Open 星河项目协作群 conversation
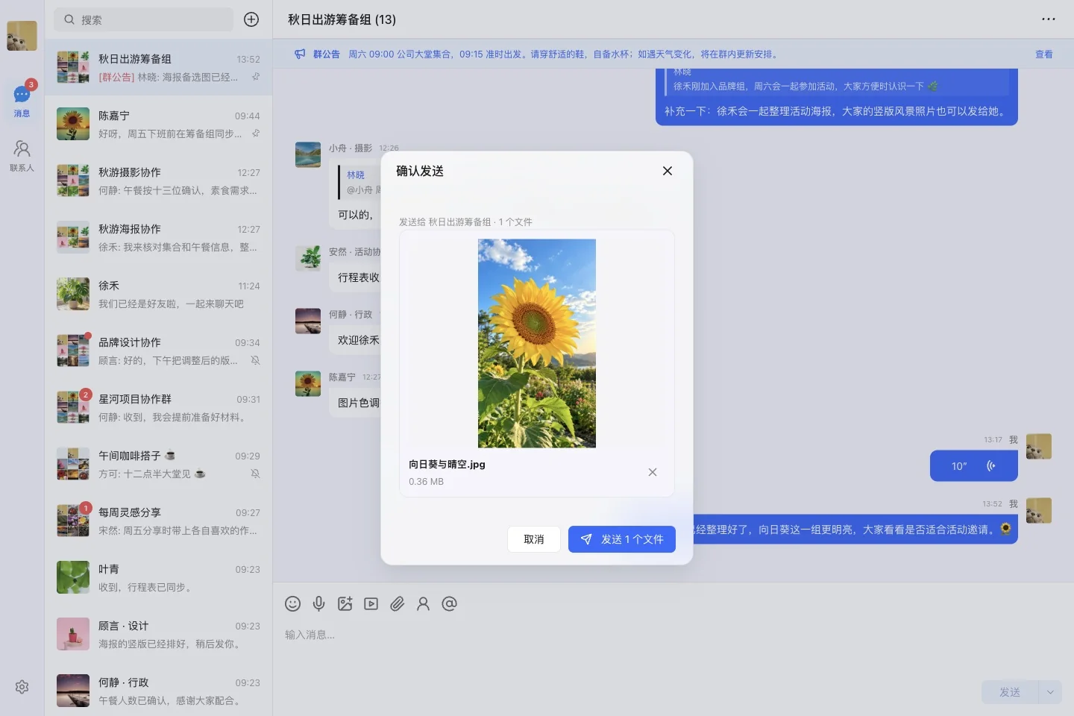The width and height of the screenshot is (1074, 716). pos(158,407)
